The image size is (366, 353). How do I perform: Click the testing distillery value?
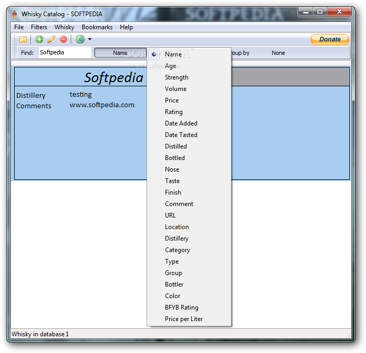click(81, 95)
